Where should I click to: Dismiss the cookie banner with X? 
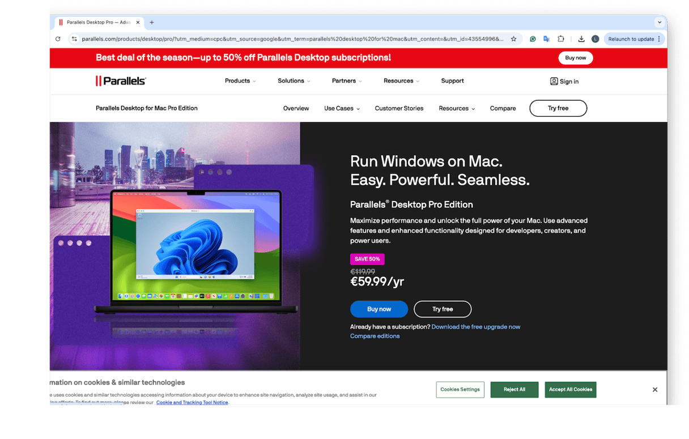[654, 390]
